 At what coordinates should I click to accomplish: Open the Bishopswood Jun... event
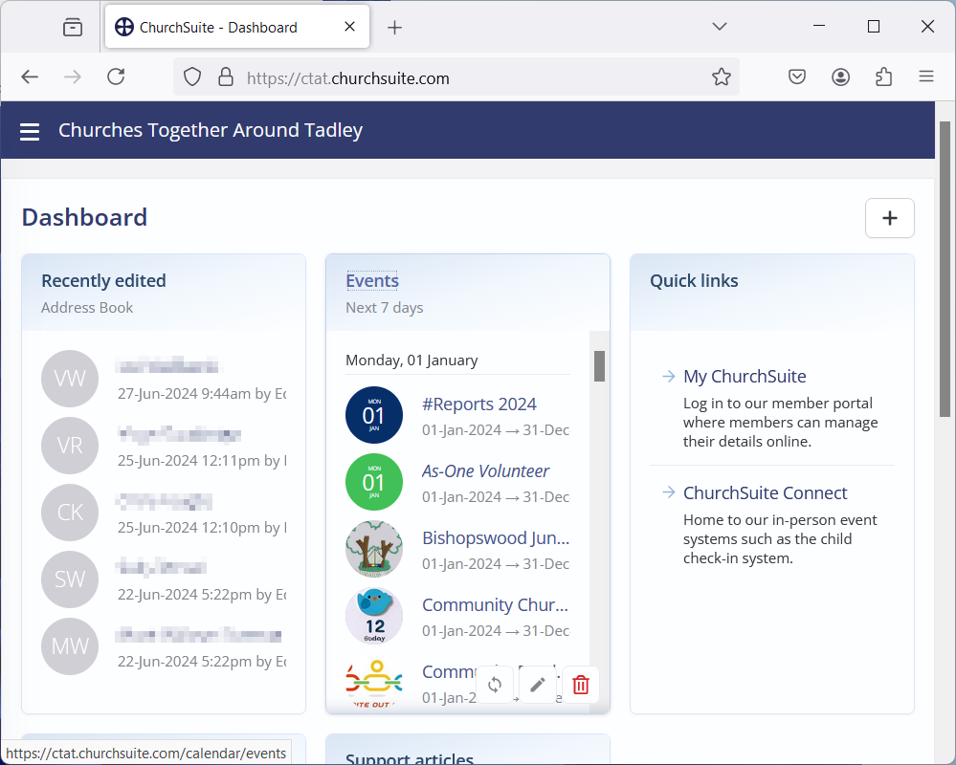pos(496,538)
